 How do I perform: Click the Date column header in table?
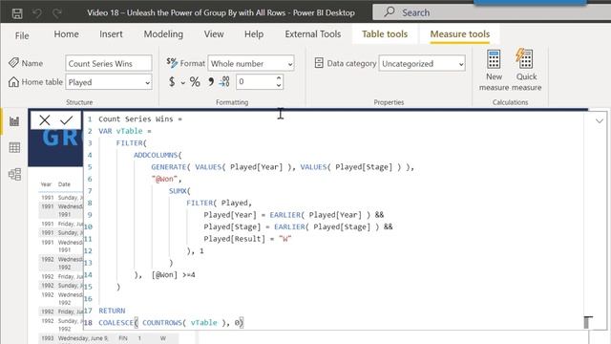point(64,184)
